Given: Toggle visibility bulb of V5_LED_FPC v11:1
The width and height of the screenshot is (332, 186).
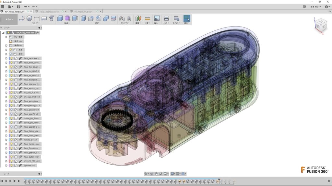Looking at the screenshot, I should click(x=11, y=161).
